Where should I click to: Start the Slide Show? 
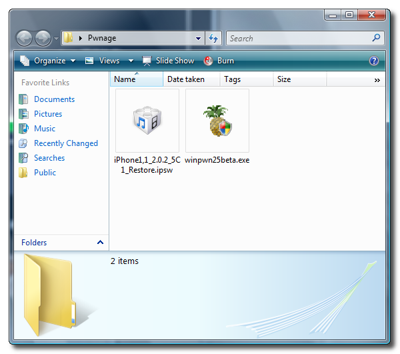pyautogui.click(x=168, y=61)
